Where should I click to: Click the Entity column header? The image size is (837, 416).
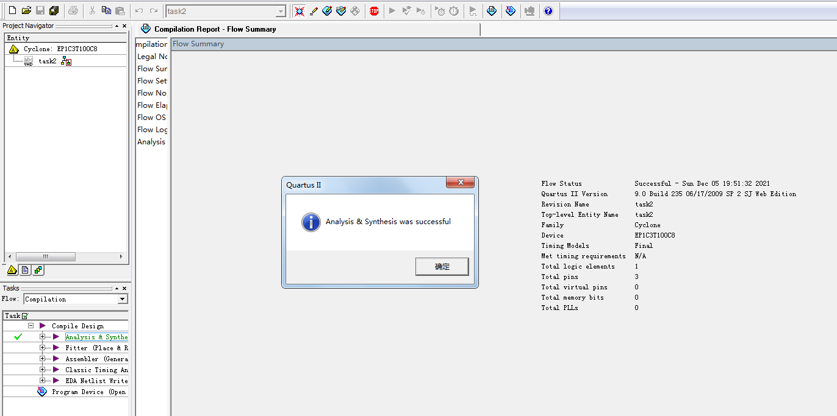click(x=66, y=38)
